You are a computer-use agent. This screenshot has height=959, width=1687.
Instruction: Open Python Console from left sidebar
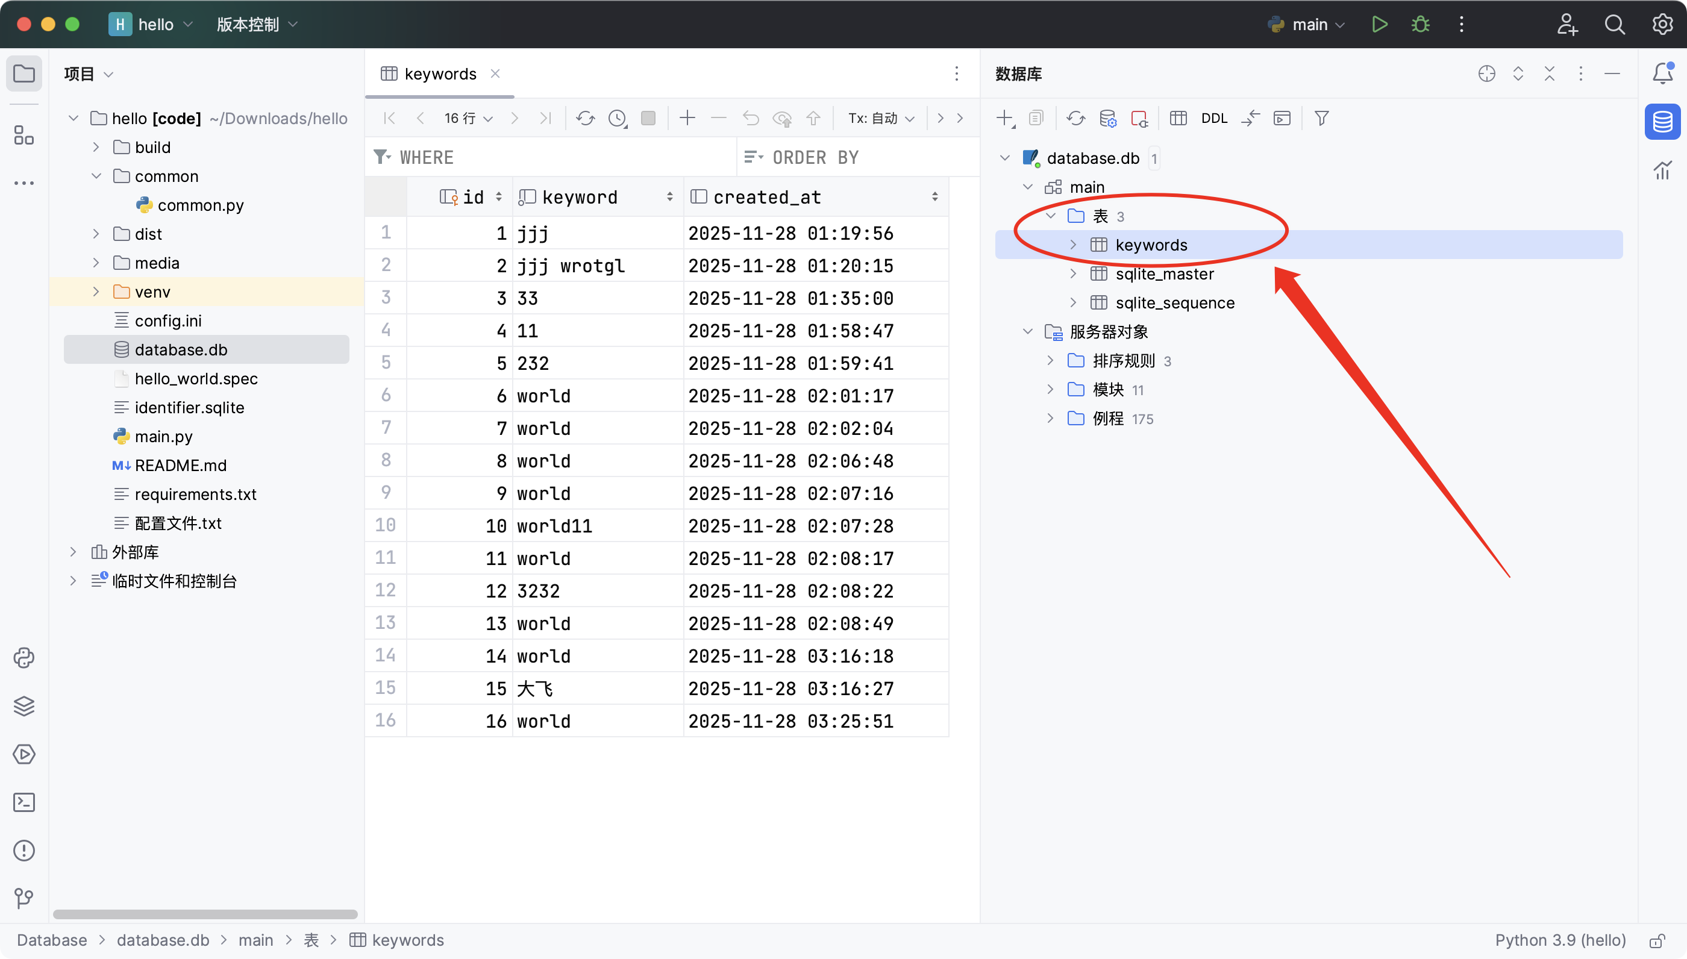coord(24,657)
